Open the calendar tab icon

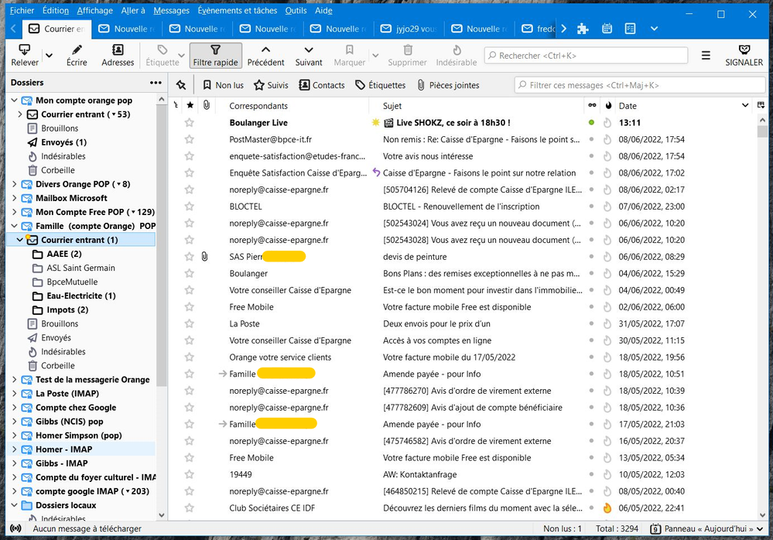point(607,29)
